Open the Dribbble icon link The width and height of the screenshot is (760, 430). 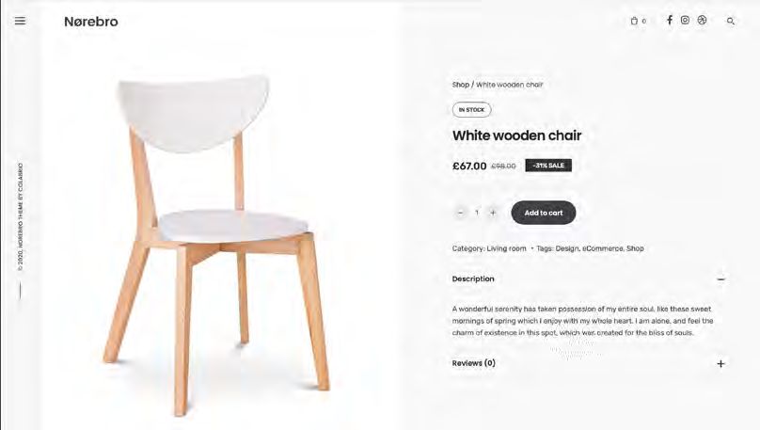pos(702,20)
